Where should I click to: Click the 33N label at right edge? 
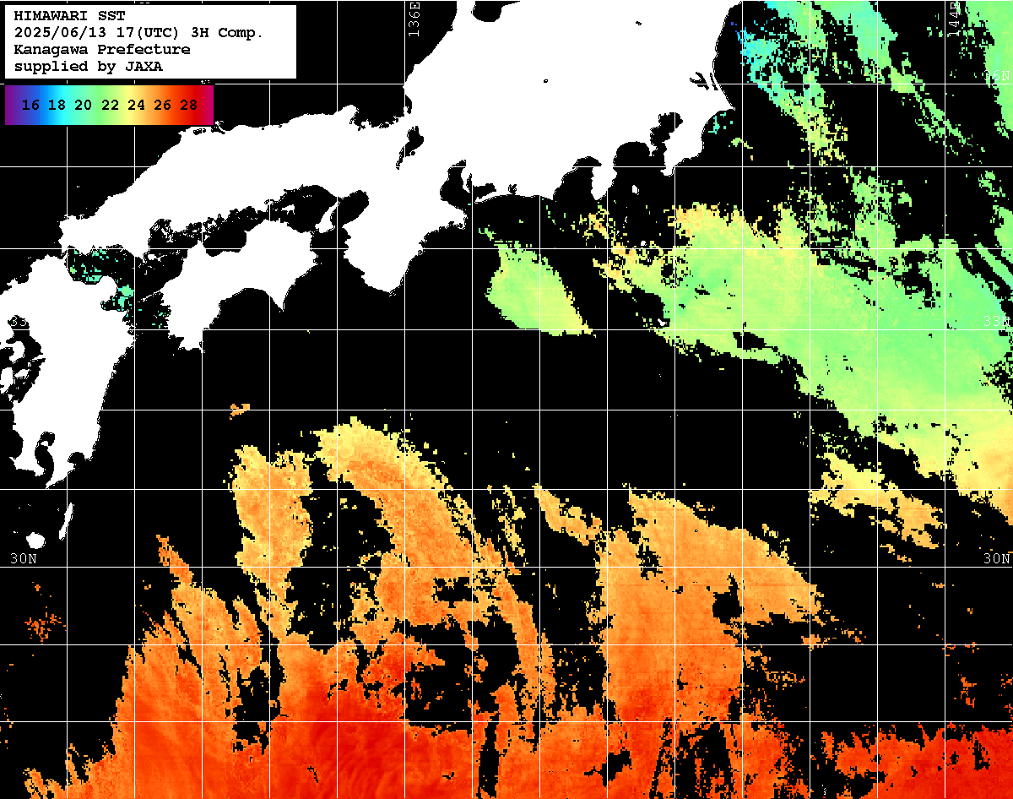[x=997, y=321]
